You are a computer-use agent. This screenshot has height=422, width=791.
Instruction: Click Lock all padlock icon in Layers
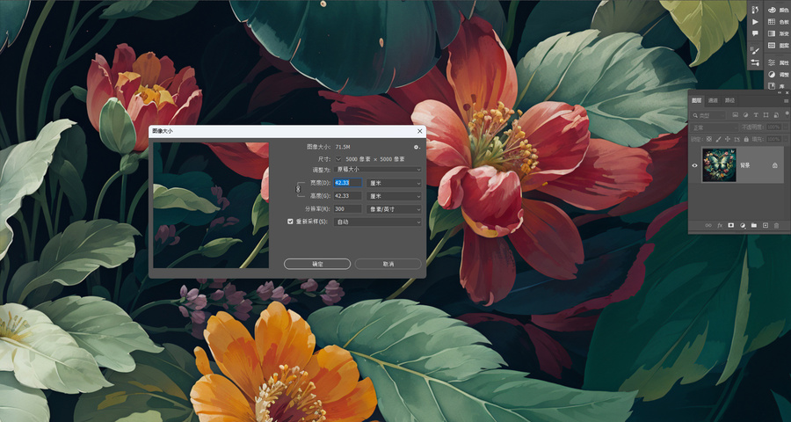coord(744,139)
